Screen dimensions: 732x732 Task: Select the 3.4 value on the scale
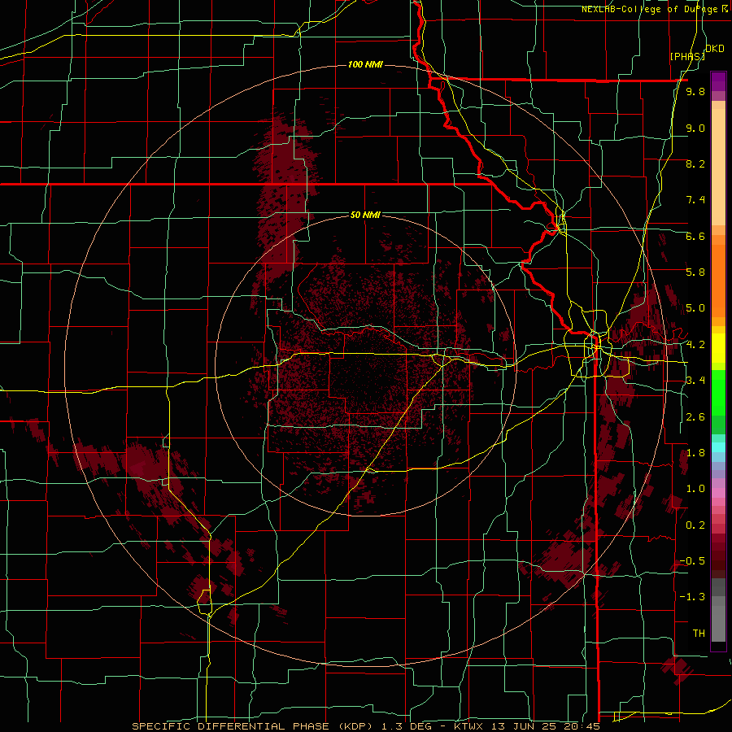point(695,380)
